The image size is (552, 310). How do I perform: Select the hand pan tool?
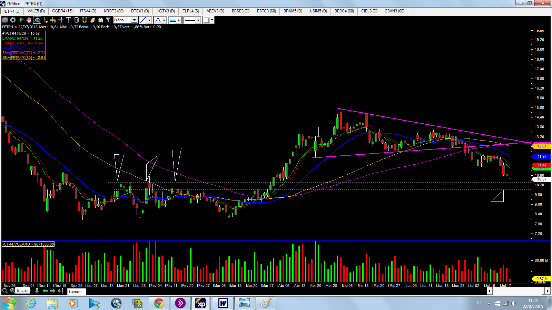pos(29,20)
